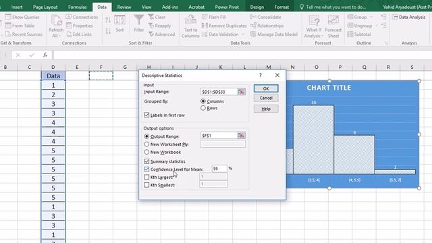Toggle Confidence Level for Mean checkbox
This screenshot has height=243, width=432.
point(146,169)
